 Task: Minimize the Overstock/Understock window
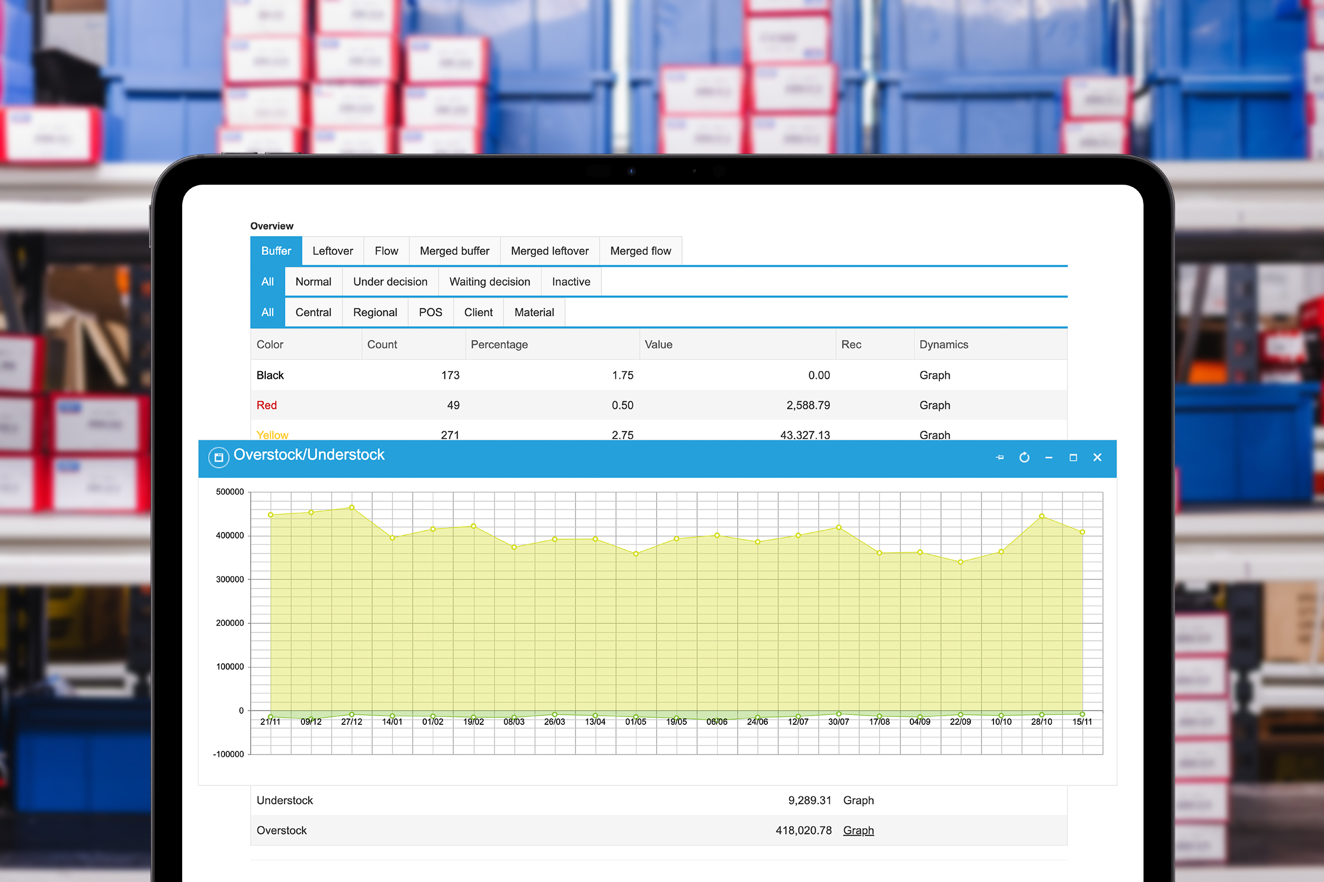(x=1049, y=457)
